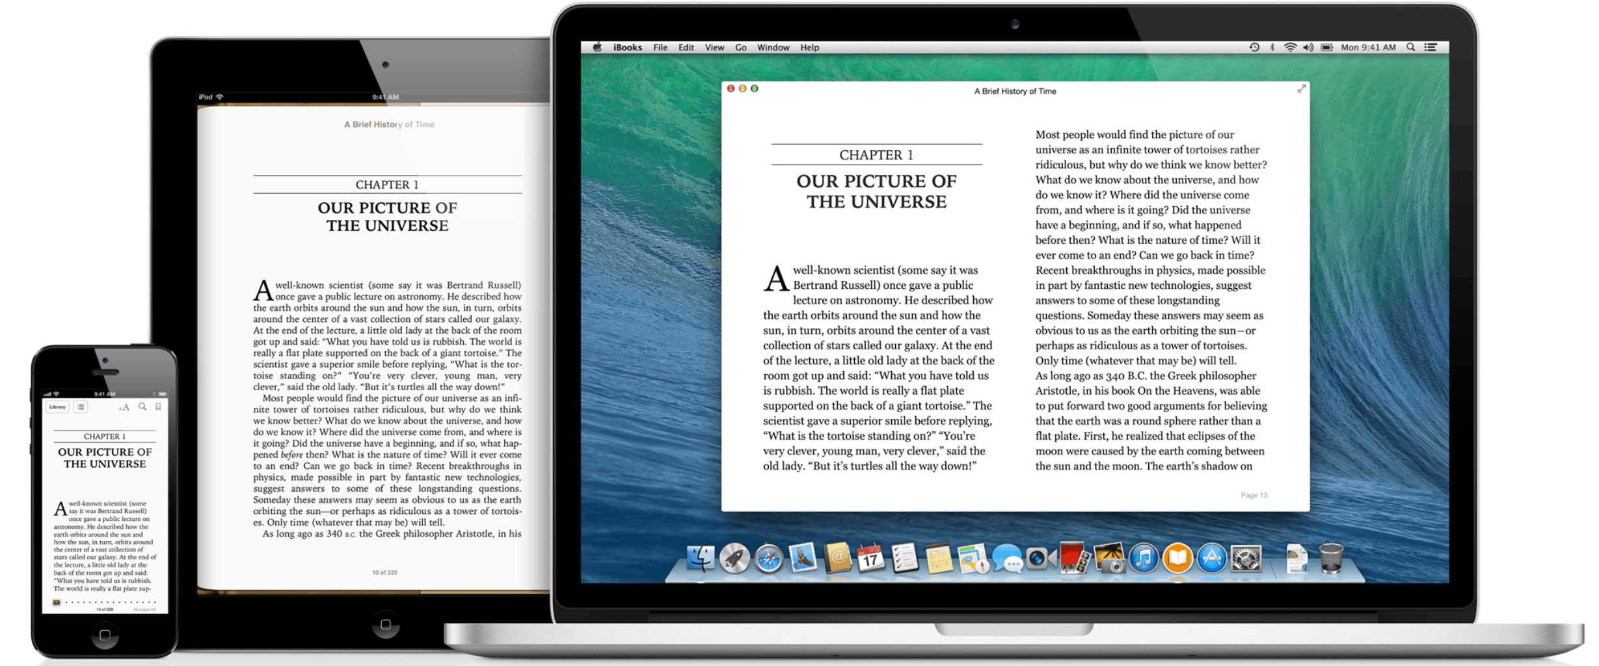
Task: Open Wi-Fi status menu on Mac
Action: point(1289,47)
